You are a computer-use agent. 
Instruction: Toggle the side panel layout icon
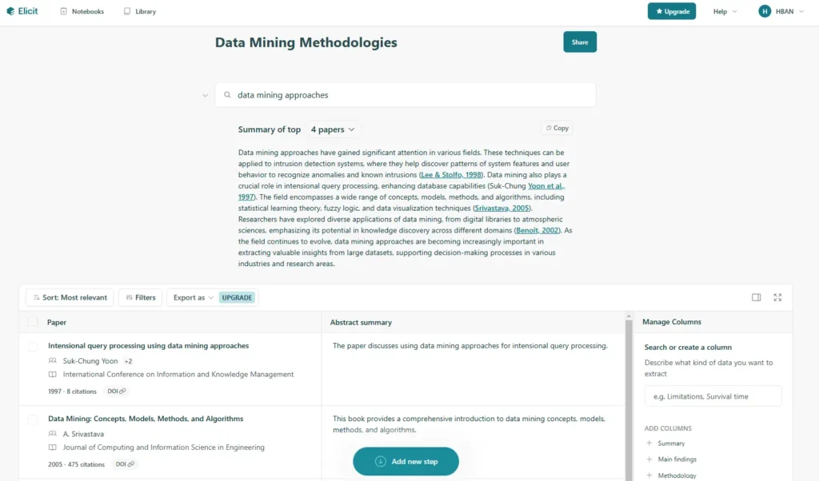pos(756,297)
